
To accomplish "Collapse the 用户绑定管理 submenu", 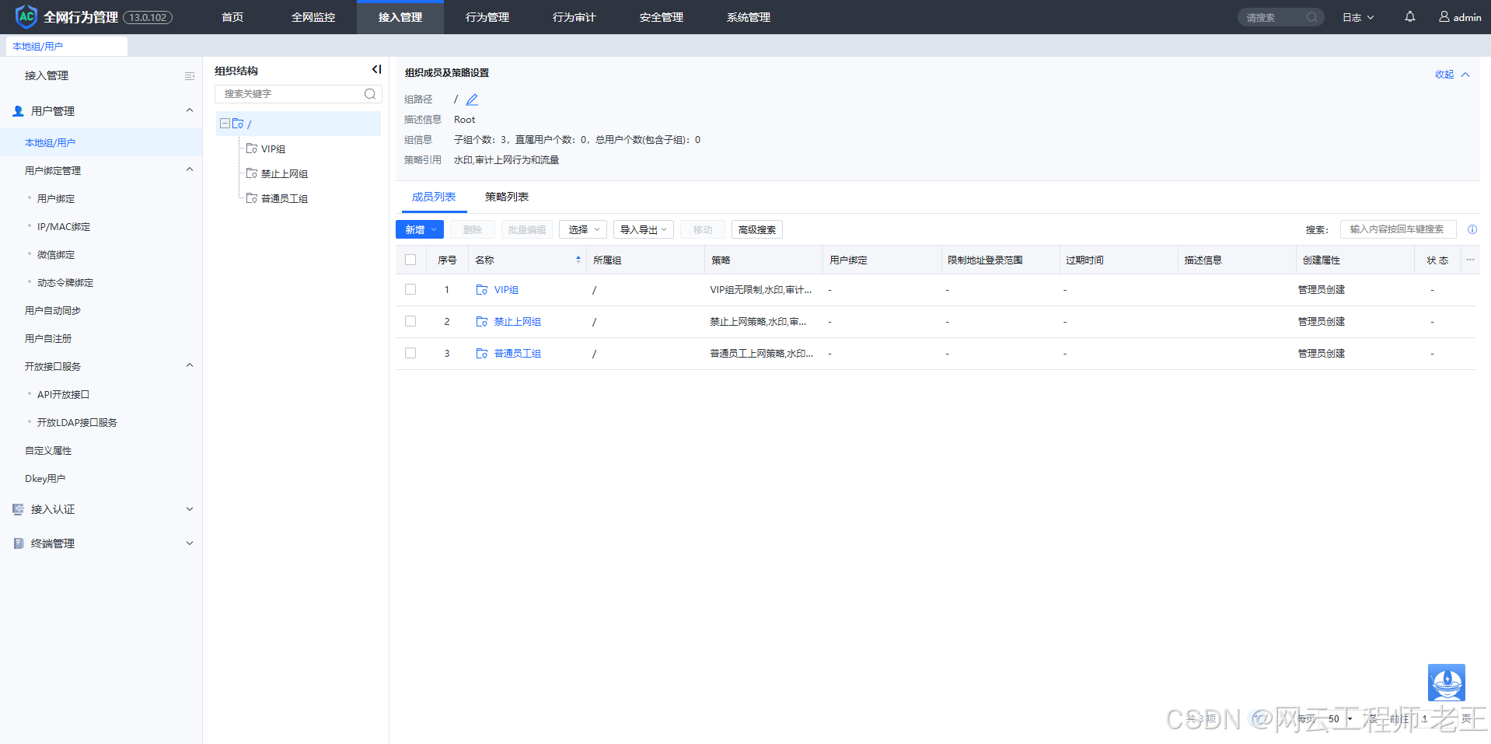I will pos(190,169).
